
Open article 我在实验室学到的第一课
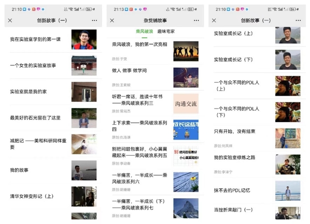53,39
